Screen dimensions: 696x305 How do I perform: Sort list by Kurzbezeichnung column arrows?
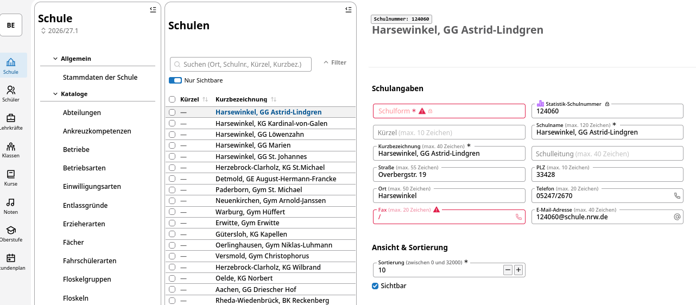pos(274,99)
